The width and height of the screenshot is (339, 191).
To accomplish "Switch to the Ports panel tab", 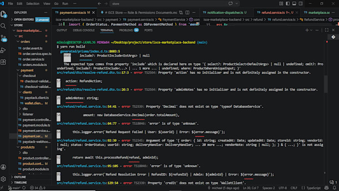I will point(149,30).
